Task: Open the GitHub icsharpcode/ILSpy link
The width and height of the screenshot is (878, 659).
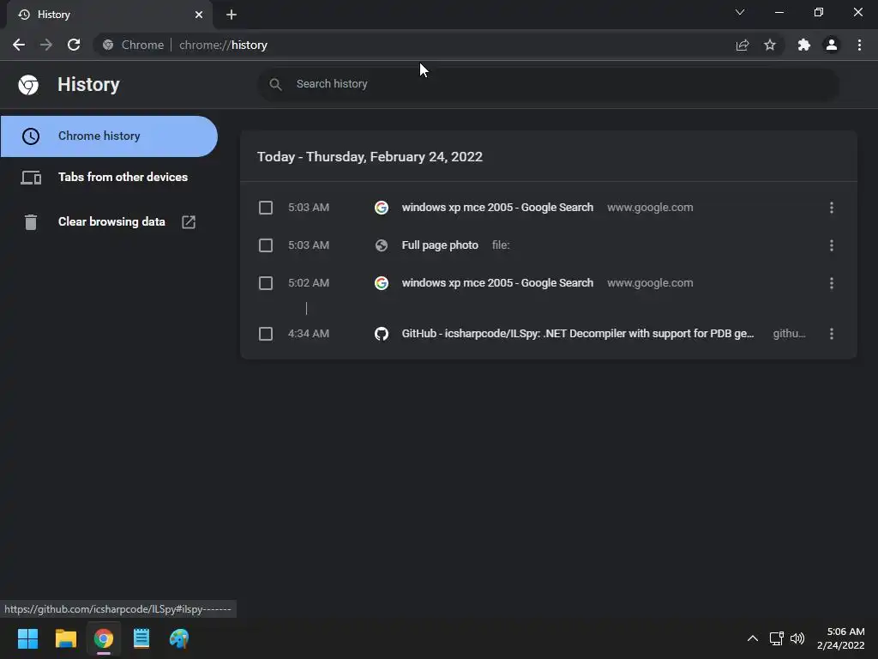Action: [x=578, y=334]
